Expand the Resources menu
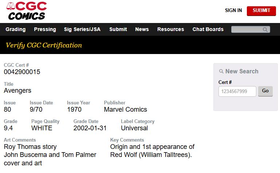Screen dimensions: 280x173 pos(170,29)
